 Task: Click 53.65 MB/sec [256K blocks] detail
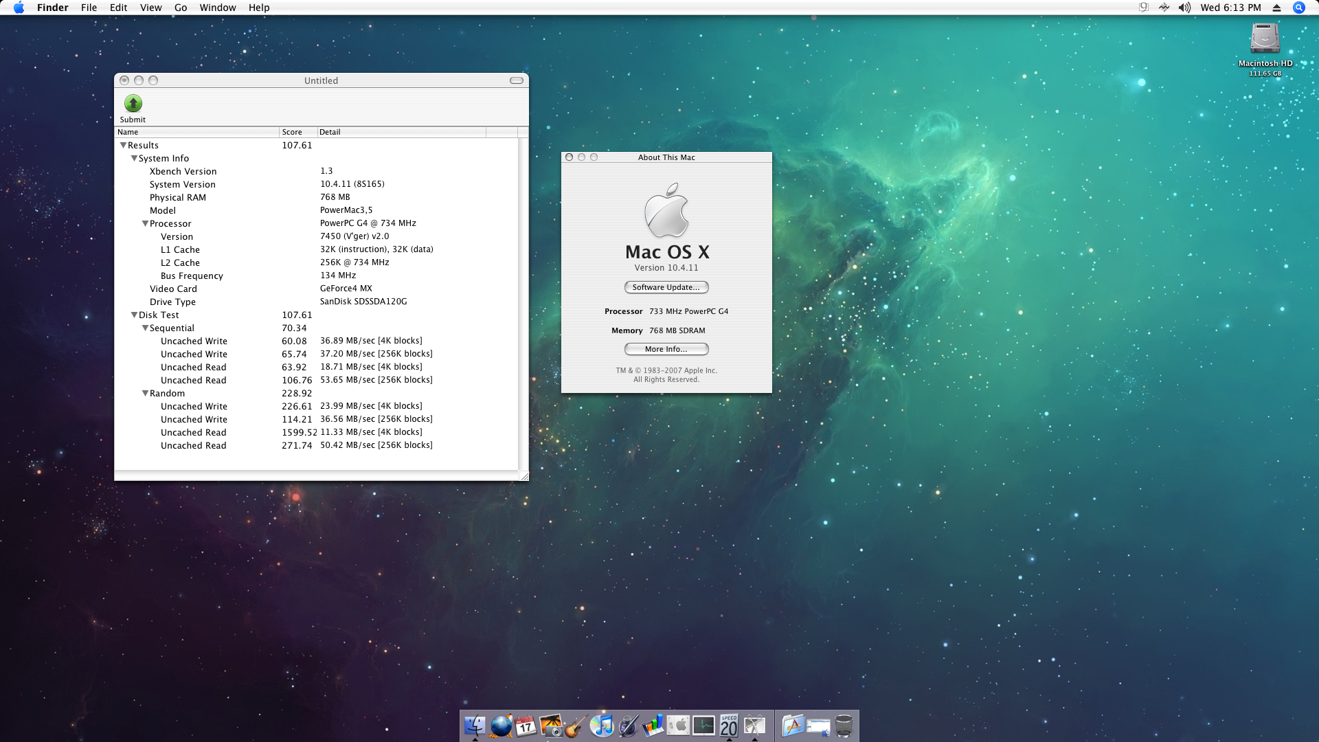pyautogui.click(x=376, y=380)
